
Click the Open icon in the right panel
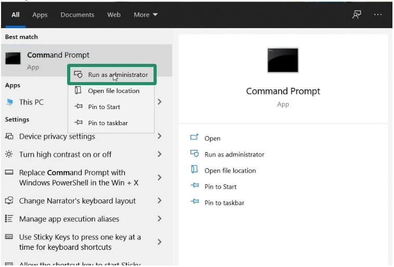pyautogui.click(x=195, y=138)
